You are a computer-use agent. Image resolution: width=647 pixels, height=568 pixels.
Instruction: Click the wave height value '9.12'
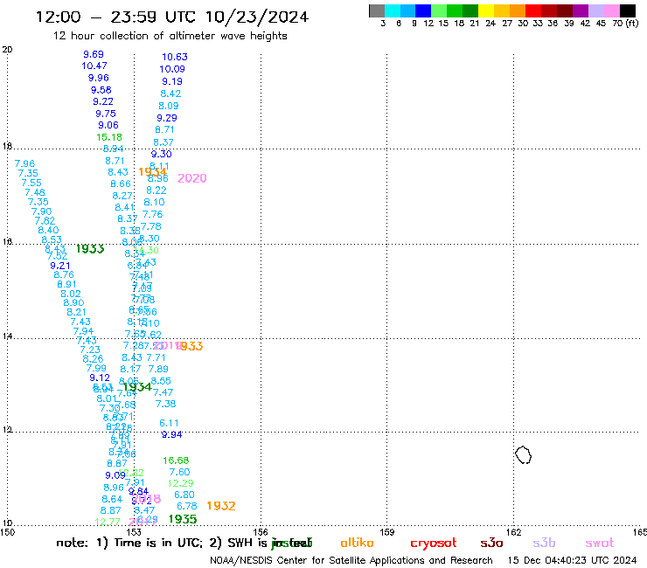pyautogui.click(x=100, y=378)
